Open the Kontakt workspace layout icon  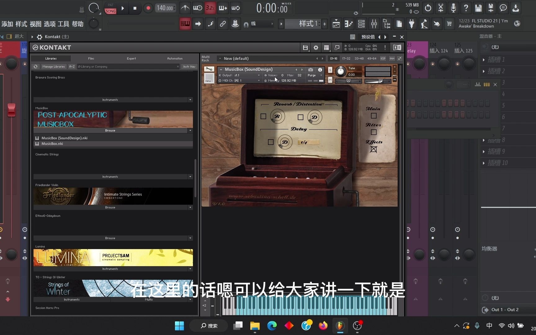click(326, 47)
